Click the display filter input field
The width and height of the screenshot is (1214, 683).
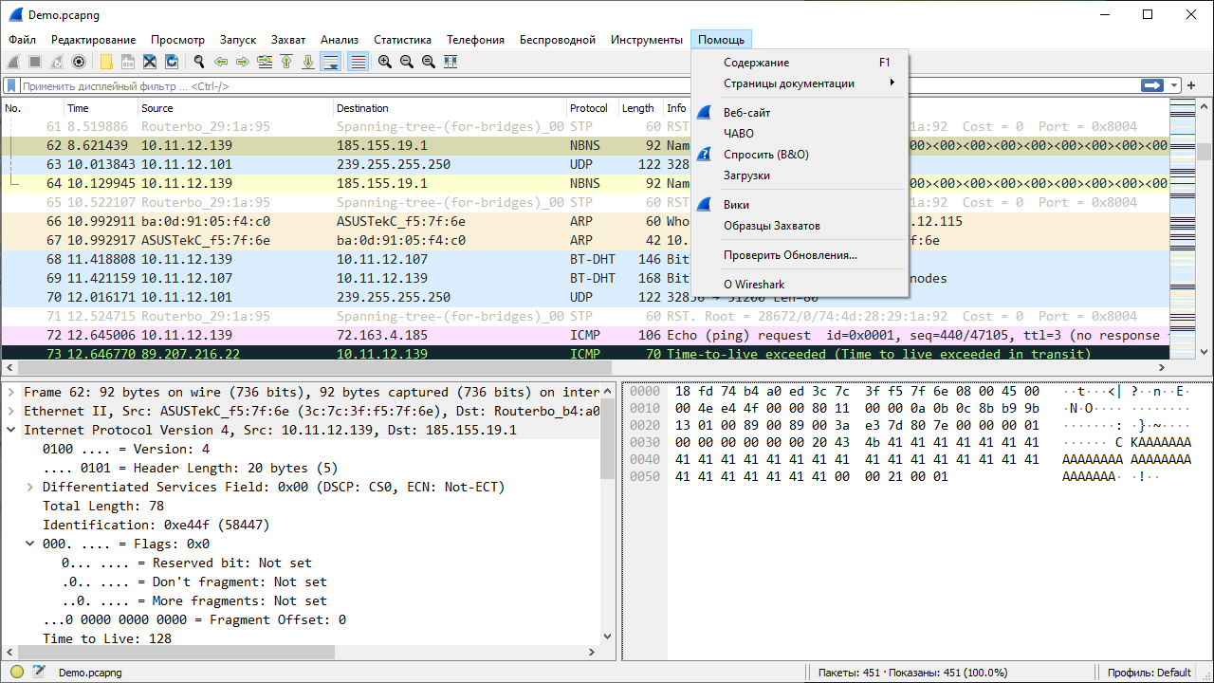(579, 85)
